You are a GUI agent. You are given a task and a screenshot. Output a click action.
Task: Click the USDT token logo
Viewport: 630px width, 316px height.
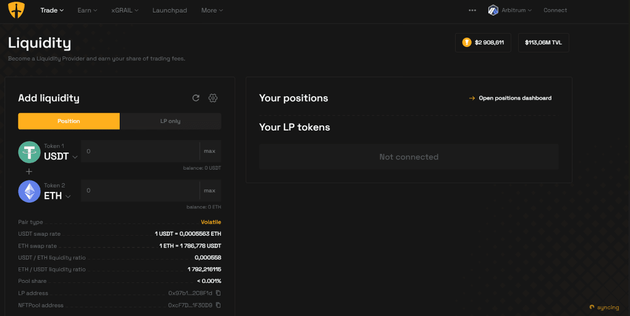pyautogui.click(x=29, y=151)
